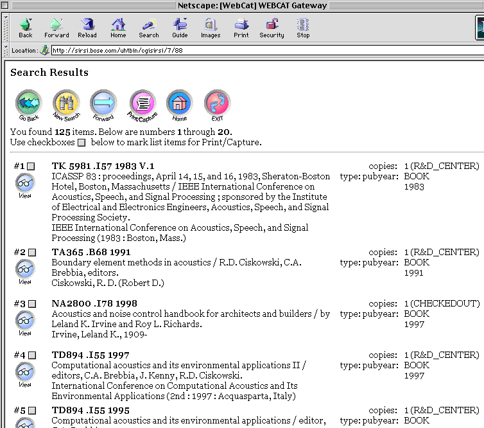Screen dimensions: 484x428
Task: Click the EXIT icon
Action: (217, 103)
